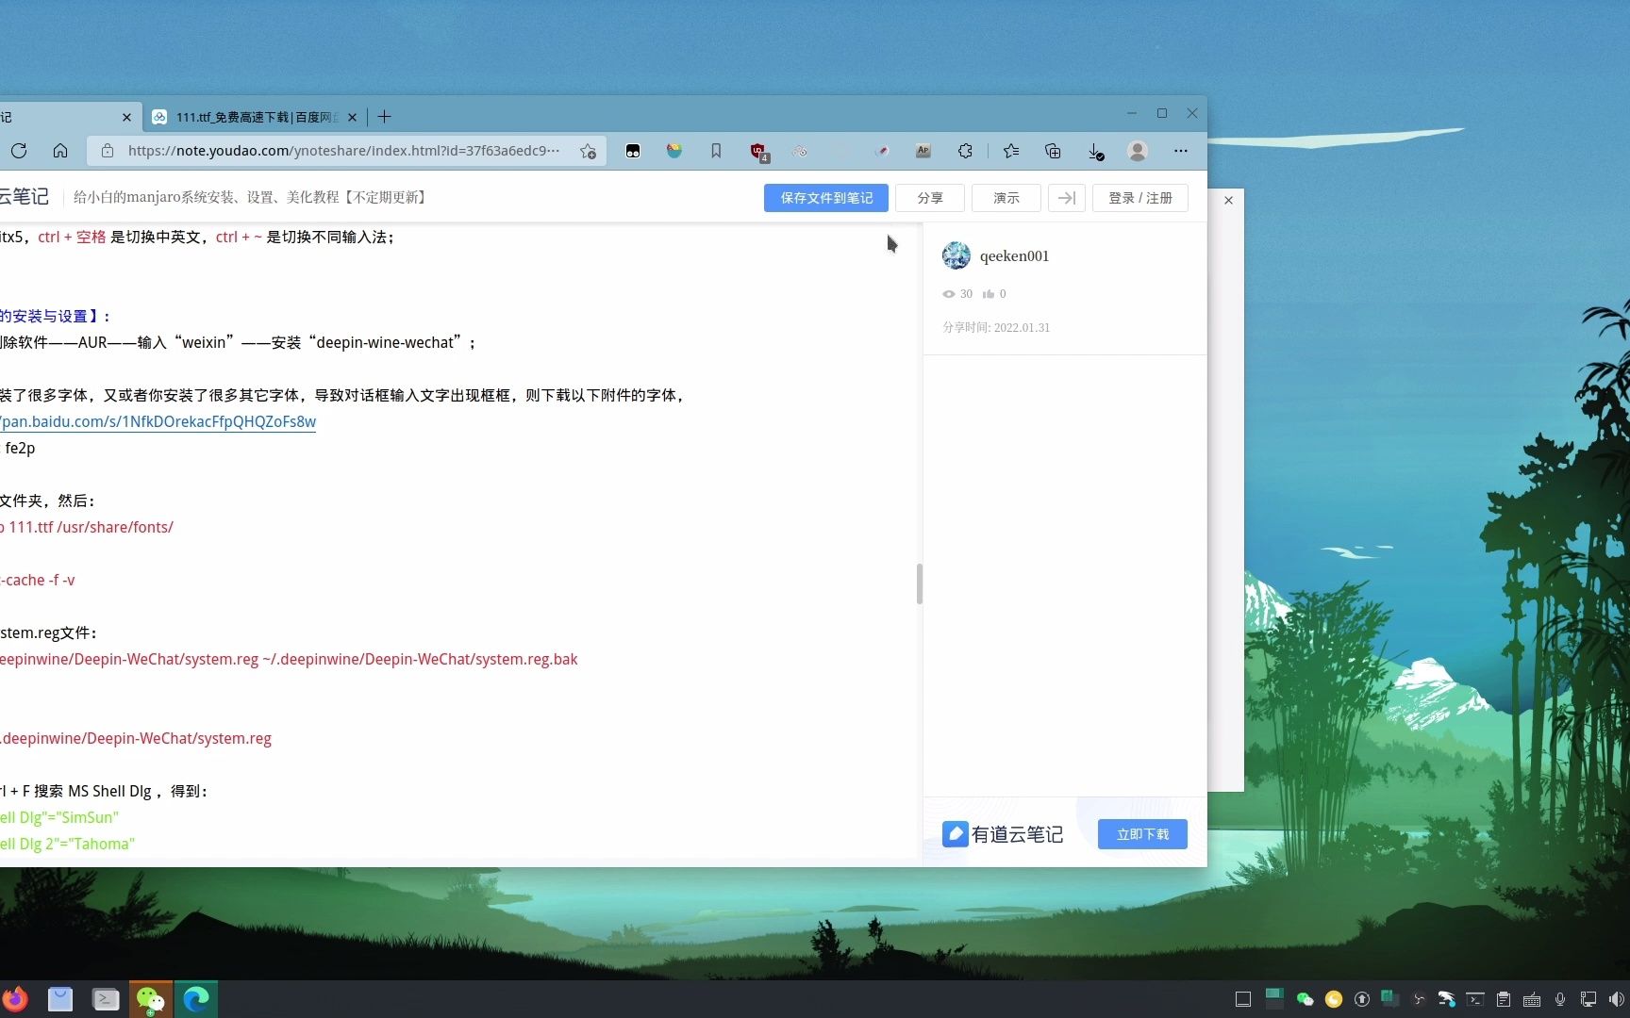
Task: Open the browser profile avatar icon
Action: [x=1137, y=151]
